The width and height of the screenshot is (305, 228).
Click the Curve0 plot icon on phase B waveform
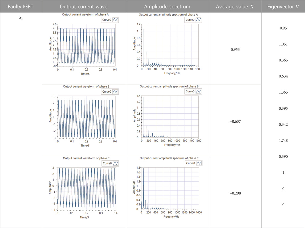pyautogui.click(x=115, y=92)
